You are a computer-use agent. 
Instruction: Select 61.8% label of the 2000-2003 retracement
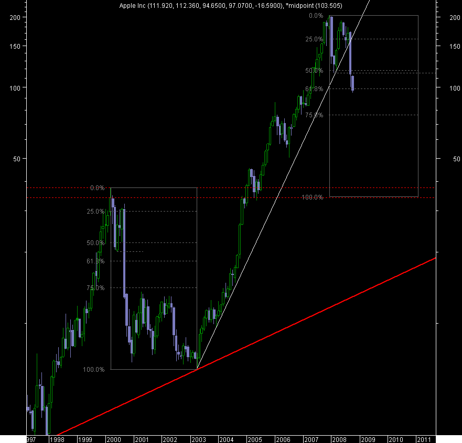(x=96, y=261)
